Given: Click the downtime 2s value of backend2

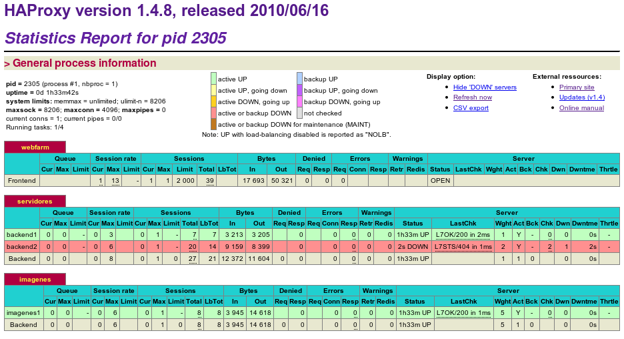Looking at the screenshot, I should click(593, 247).
